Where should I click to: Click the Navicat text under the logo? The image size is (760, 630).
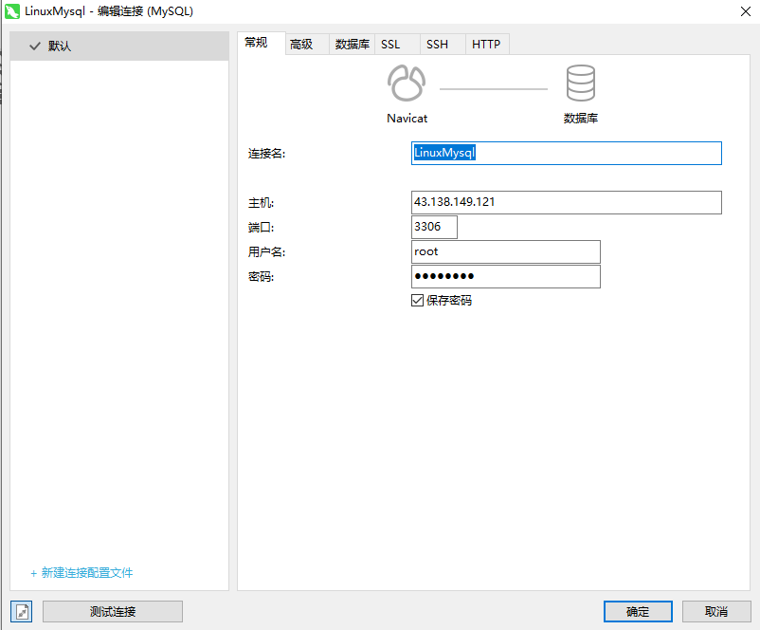(407, 119)
